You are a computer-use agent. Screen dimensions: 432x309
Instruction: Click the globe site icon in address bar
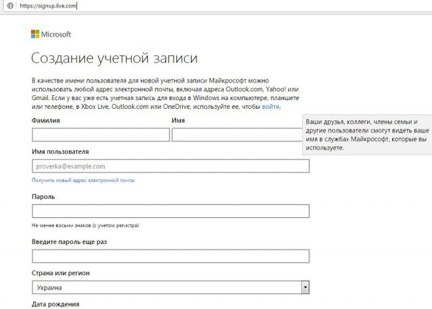tap(10, 6)
